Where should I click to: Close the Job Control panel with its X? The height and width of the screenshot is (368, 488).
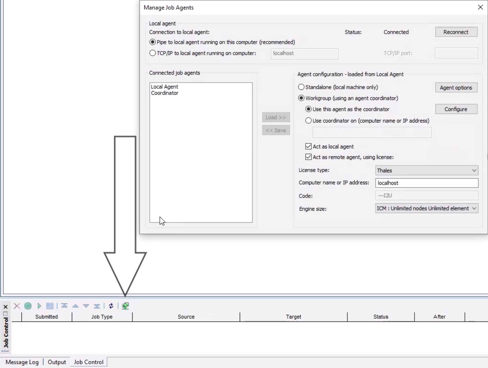tap(5, 307)
